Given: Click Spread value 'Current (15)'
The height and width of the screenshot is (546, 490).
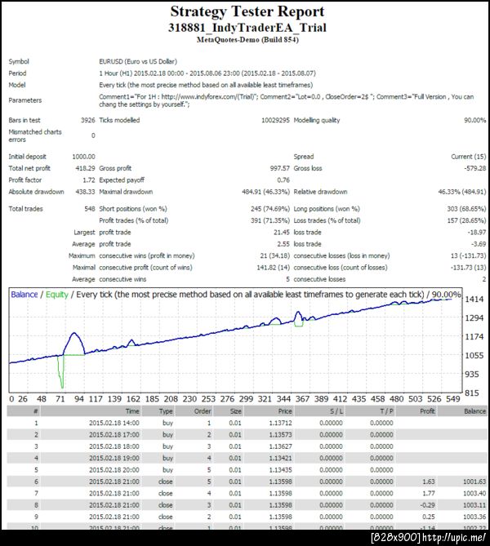Looking at the screenshot, I should 469,157.
